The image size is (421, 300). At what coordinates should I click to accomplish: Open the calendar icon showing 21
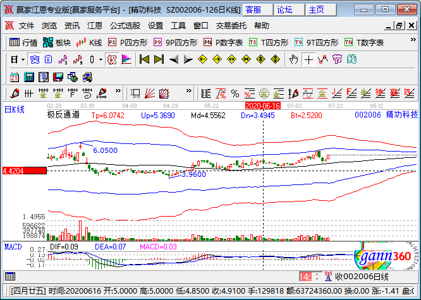[x=15, y=77]
